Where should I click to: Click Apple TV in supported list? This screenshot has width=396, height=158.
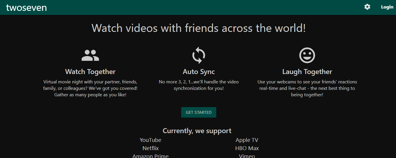[x=247, y=140]
